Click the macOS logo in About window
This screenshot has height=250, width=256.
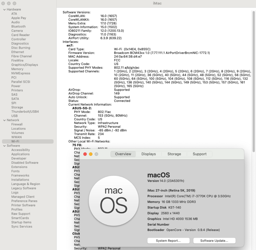tap(114, 201)
